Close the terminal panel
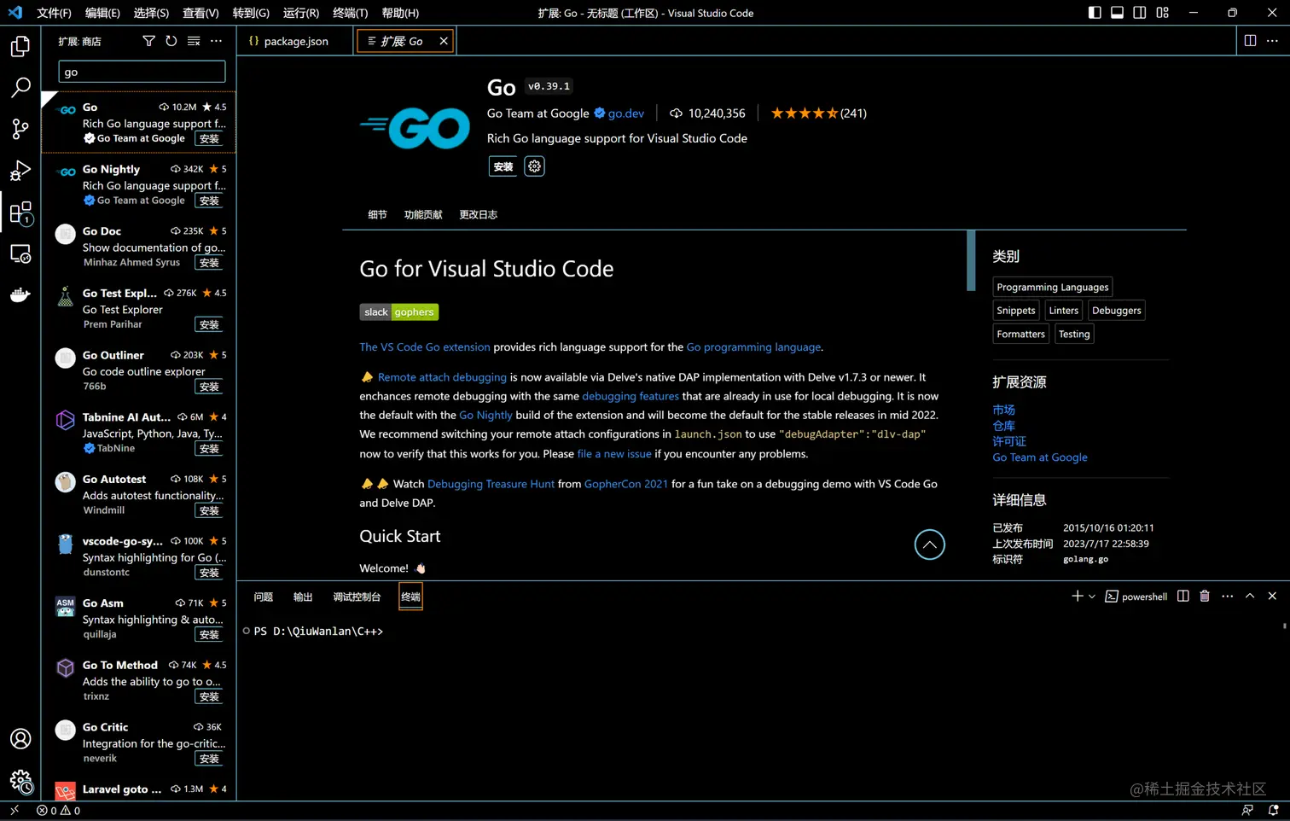The height and width of the screenshot is (821, 1290). (1272, 597)
